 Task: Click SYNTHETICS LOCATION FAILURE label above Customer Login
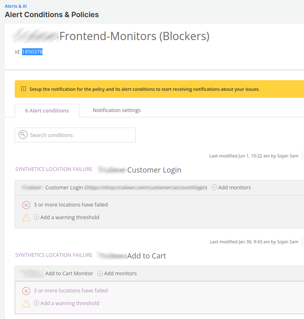click(x=54, y=169)
